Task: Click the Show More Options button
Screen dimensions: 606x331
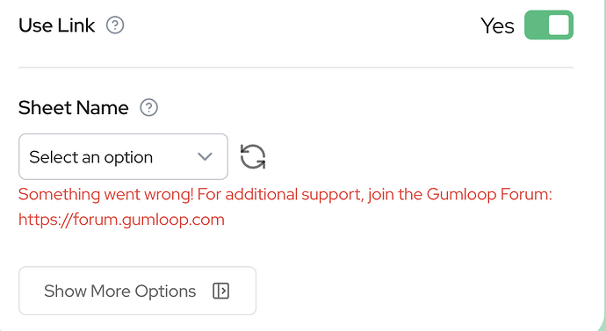Action: 137,291
